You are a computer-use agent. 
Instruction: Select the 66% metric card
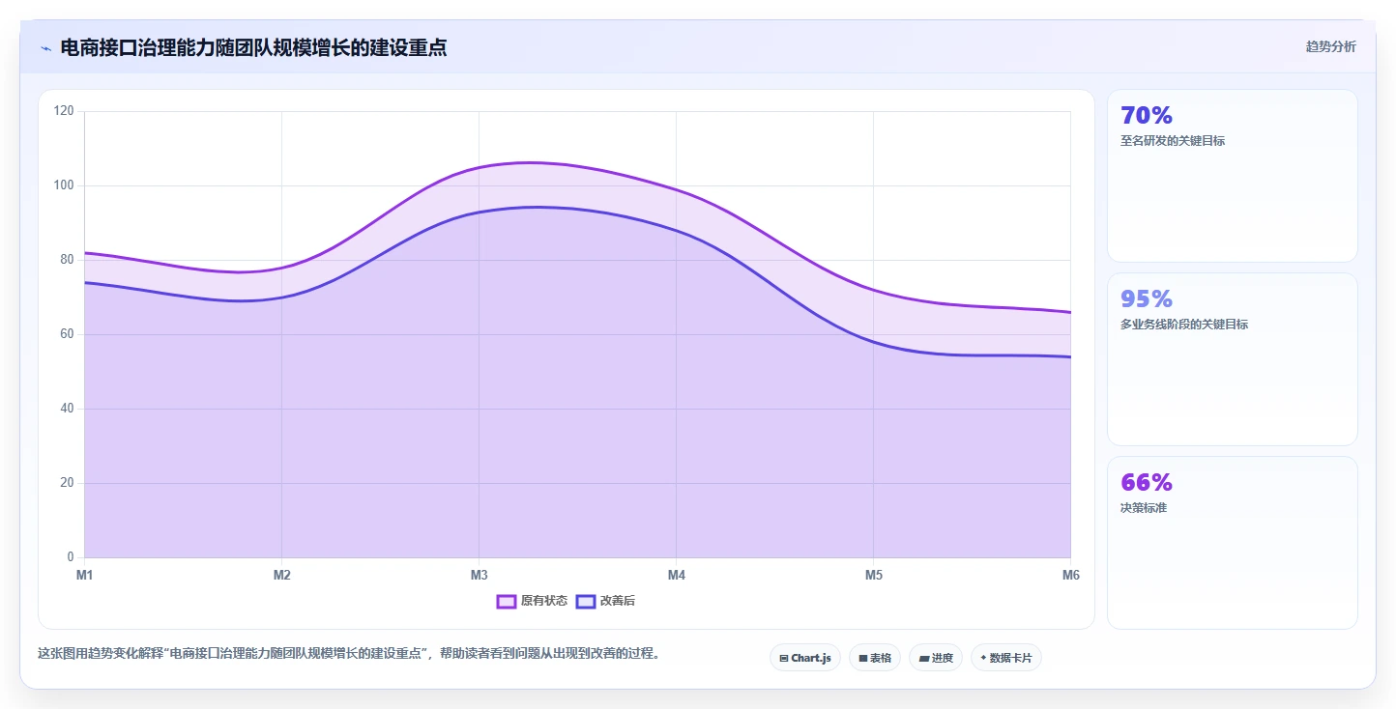[x=1232, y=543]
